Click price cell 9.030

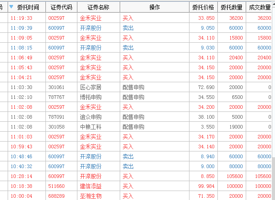pyautogui.click(x=207, y=48)
